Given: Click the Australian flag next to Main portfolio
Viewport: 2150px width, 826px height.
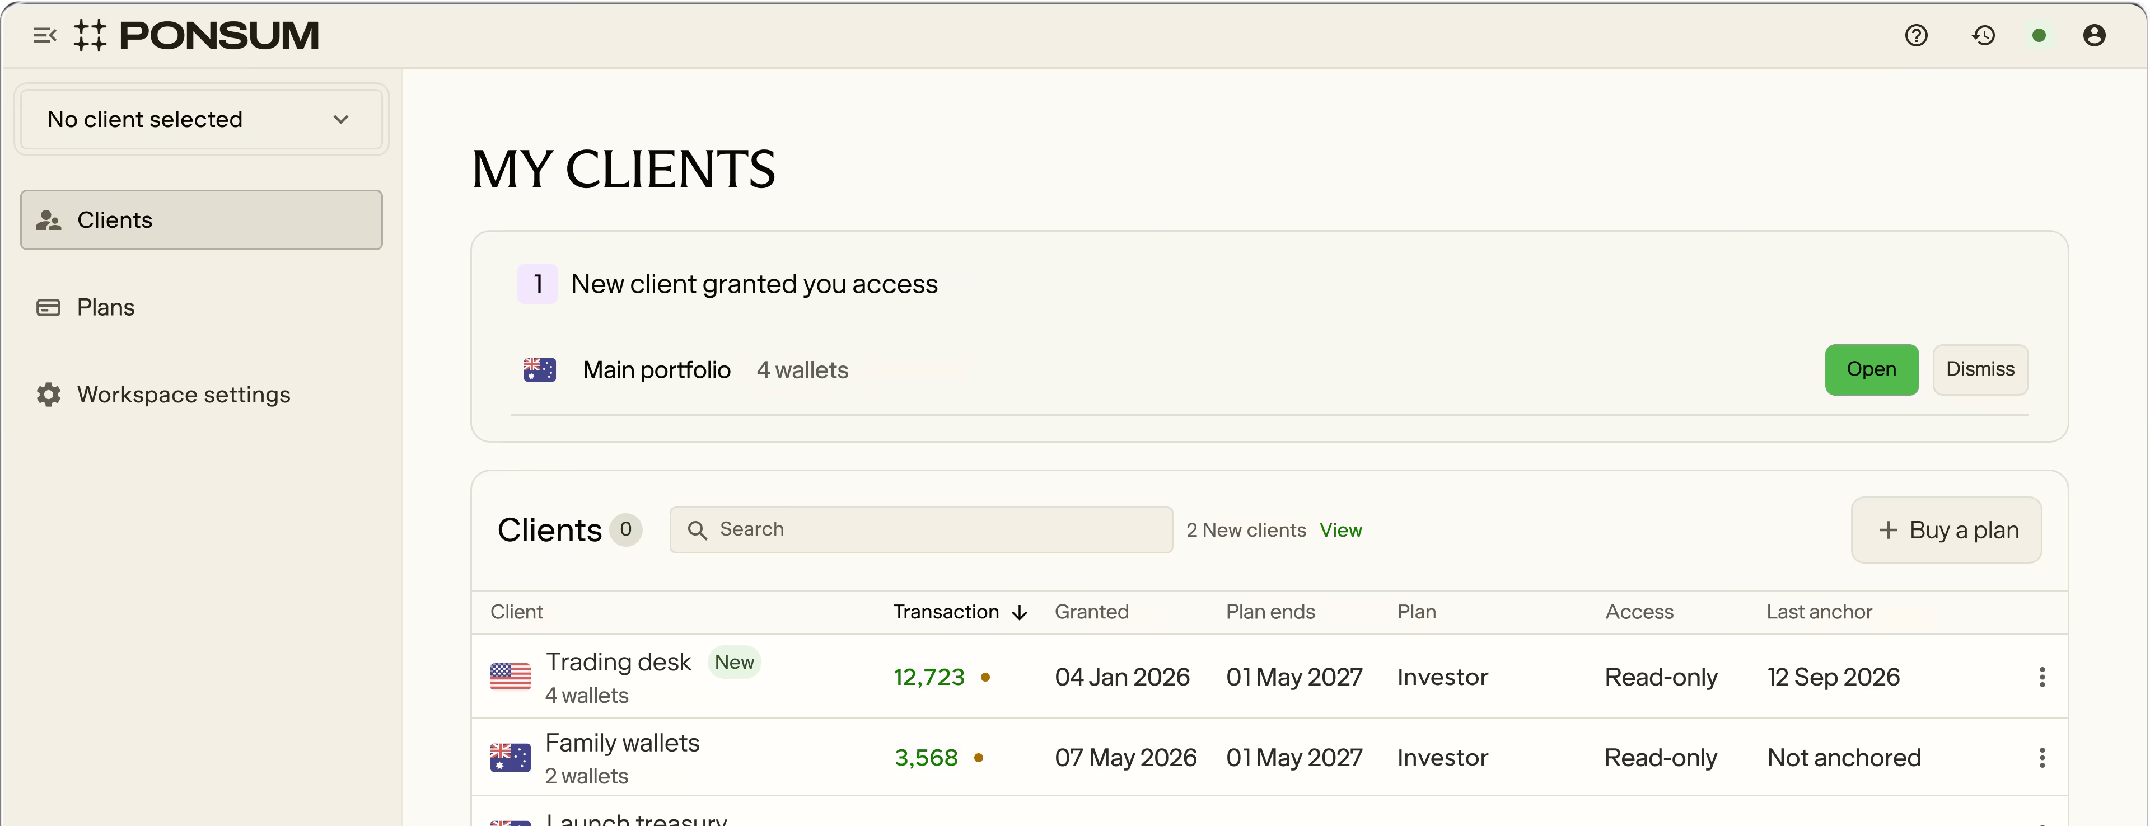Looking at the screenshot, I should point(539,369).
